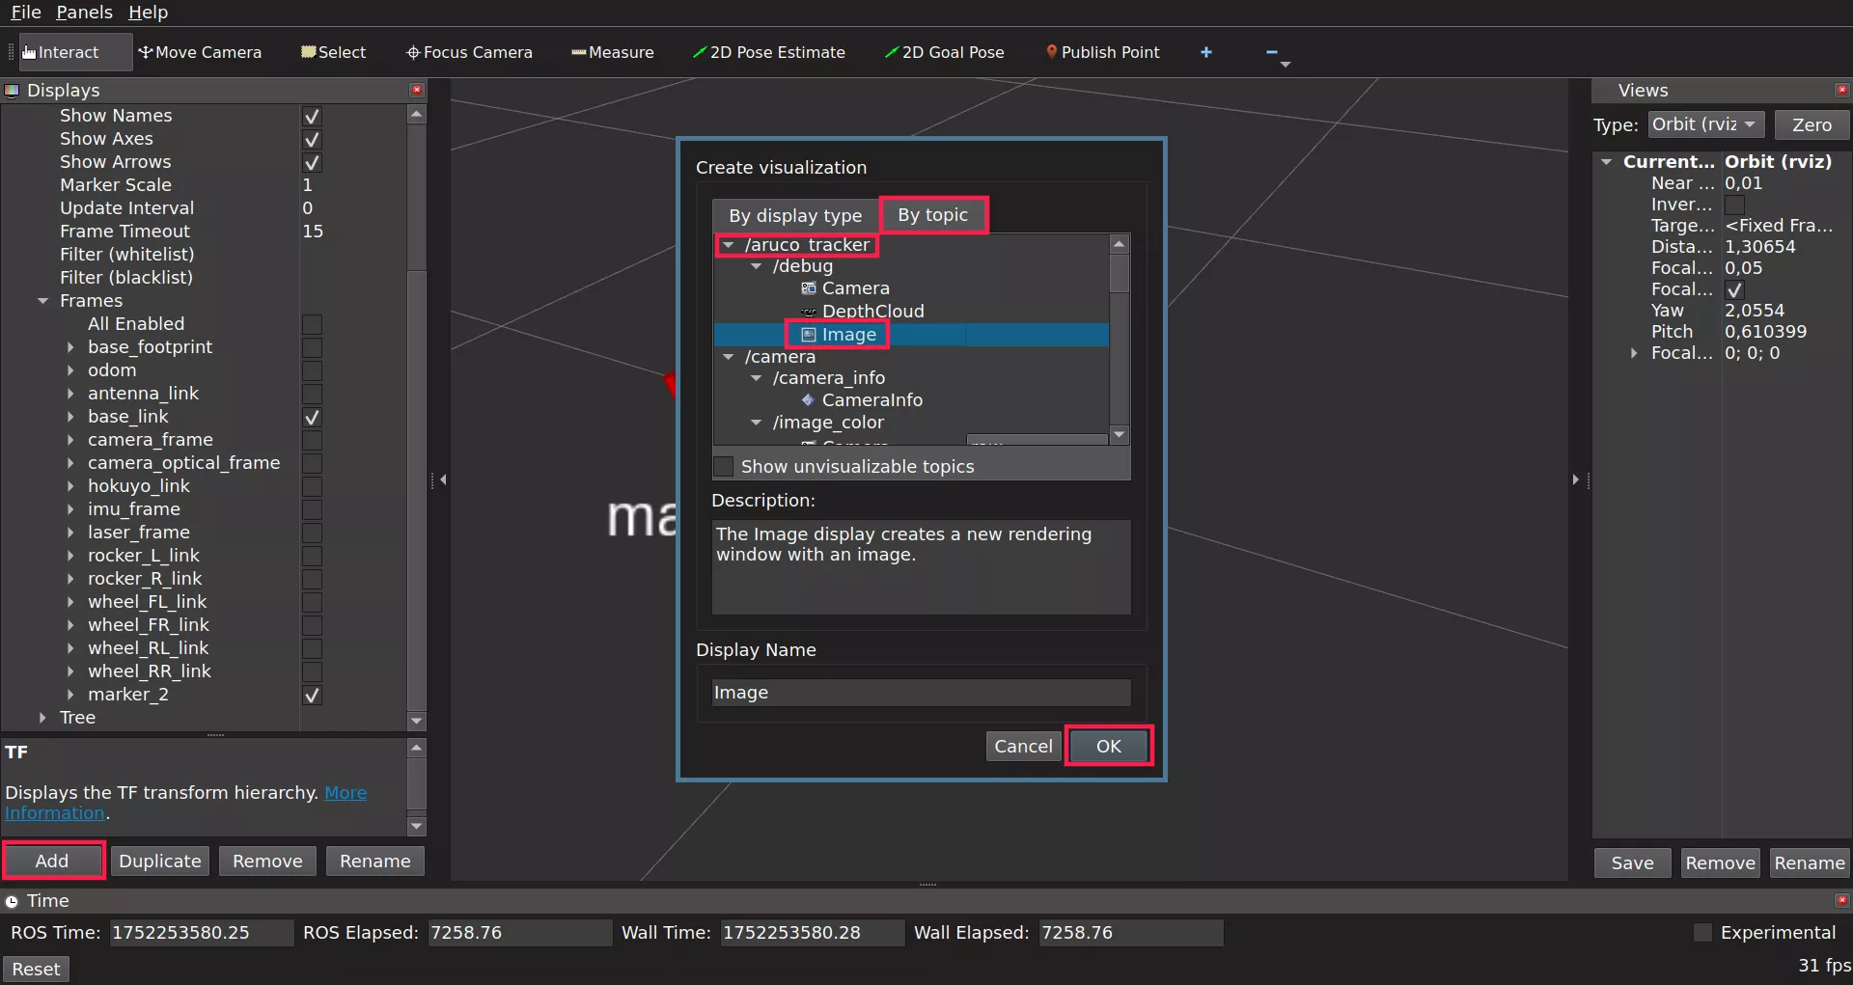The height and width of the screenshot is (985, 1853).
Task: Uncheck the Show Axes checkbox
Action: pos(312,139)
